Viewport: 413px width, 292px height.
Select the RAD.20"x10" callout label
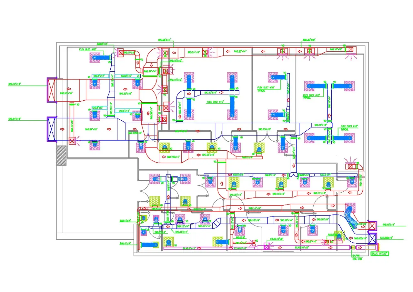point(309,40)
